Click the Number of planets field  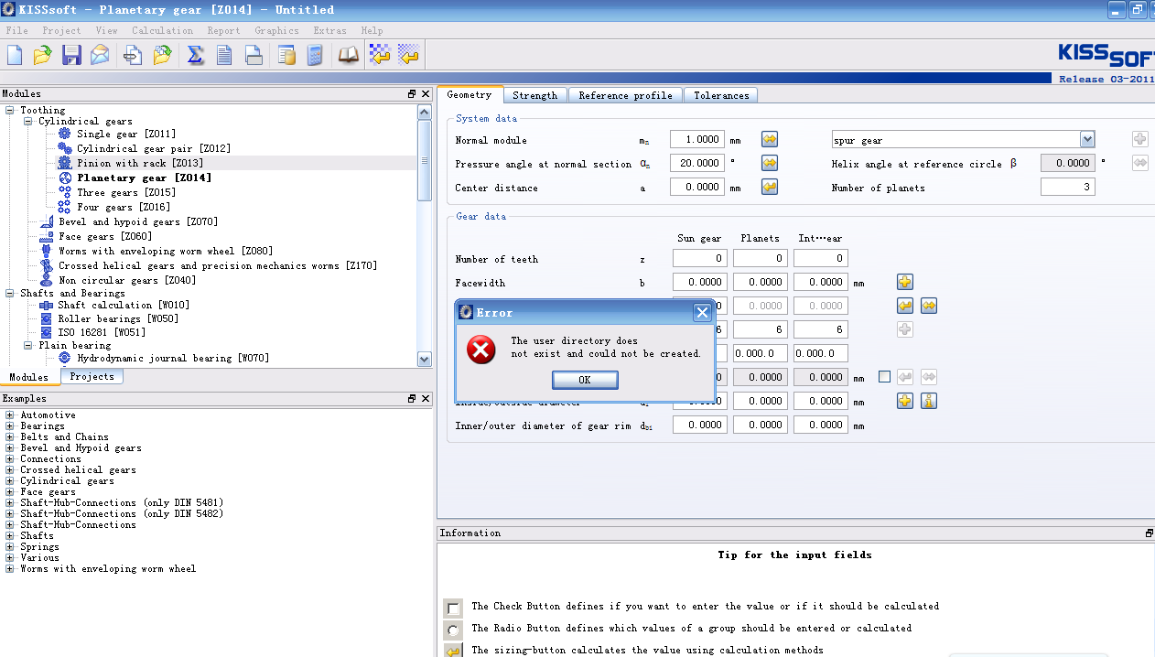[1068, 187]
